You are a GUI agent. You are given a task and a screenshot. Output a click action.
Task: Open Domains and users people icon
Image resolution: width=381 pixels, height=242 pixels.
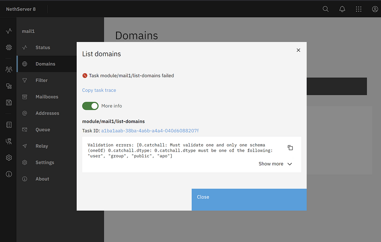(9, 70)
